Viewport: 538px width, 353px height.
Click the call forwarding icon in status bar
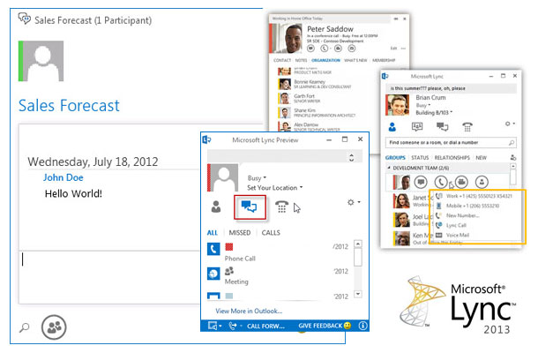[233, 326]
